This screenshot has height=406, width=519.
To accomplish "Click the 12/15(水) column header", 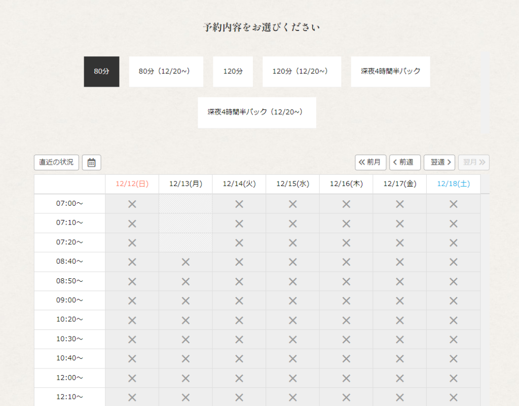I will 293,184.
